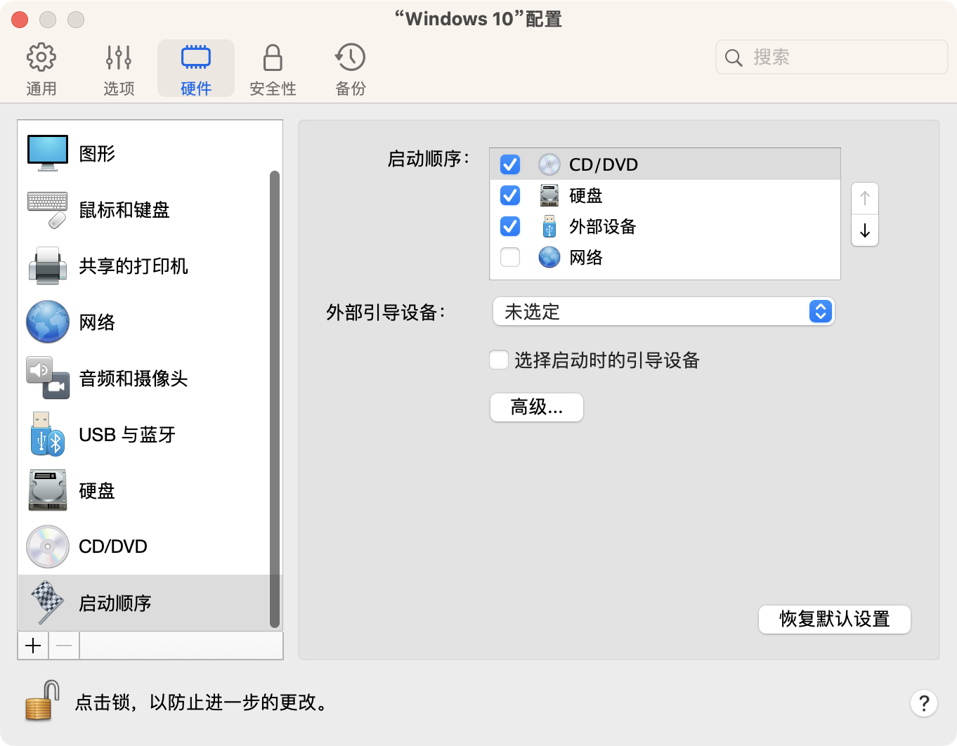The image size is (957, 746).
Task: Click the clock-arrow icon above 备份
Action: [351, 57]
